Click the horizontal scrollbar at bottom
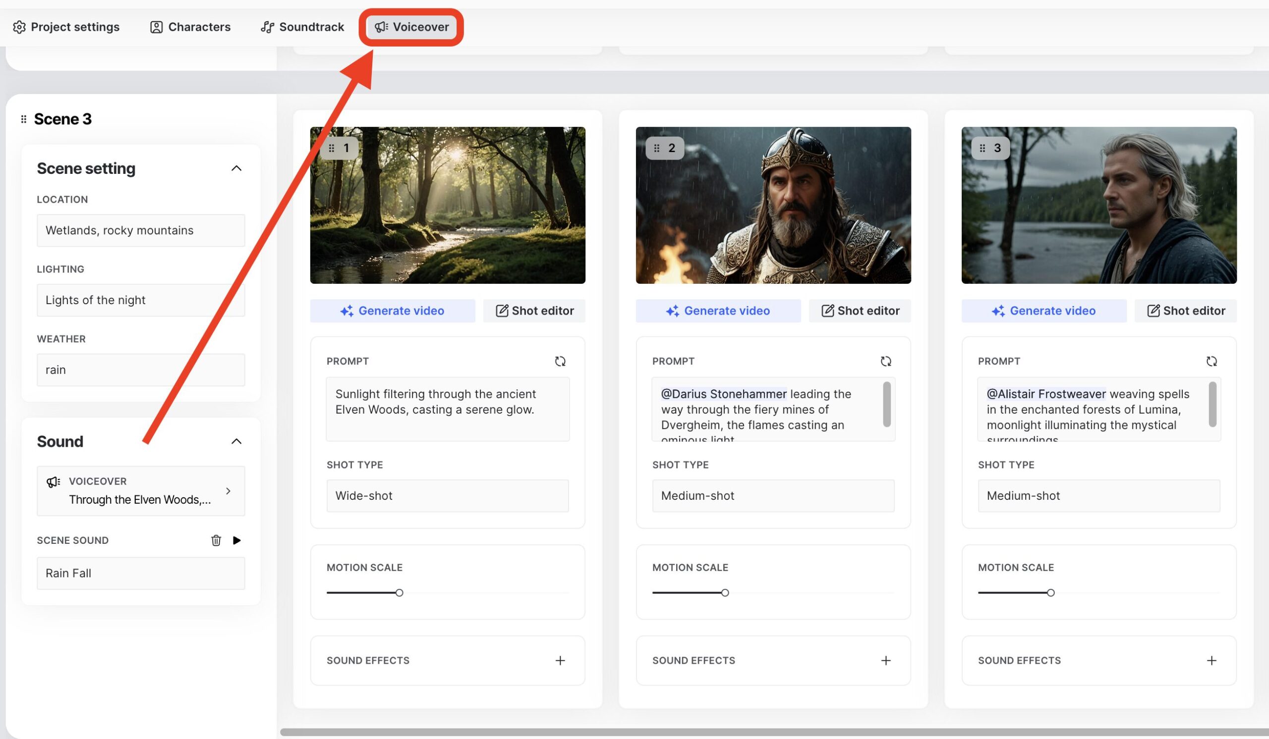This screenshot has height=739, width=1269. (774, 732)
